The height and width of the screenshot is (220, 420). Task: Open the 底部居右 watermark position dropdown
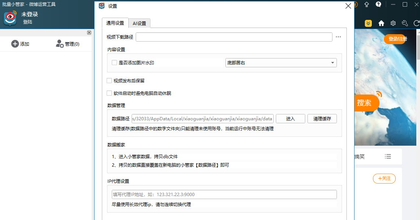pyautogui.click(x=281, y=63)
